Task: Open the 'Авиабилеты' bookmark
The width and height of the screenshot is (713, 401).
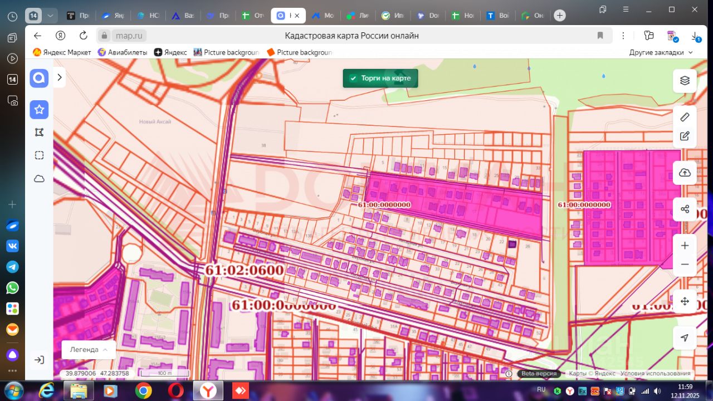Action: pos(123,52)
